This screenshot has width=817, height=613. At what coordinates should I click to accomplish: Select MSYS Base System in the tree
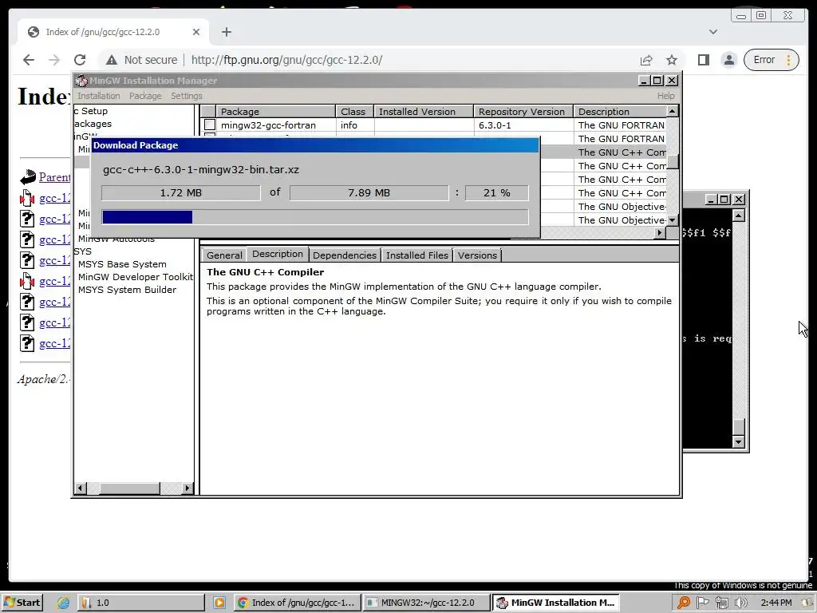point(122,264)
